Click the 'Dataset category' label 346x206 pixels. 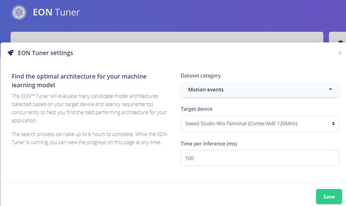(x=201, y=76)
